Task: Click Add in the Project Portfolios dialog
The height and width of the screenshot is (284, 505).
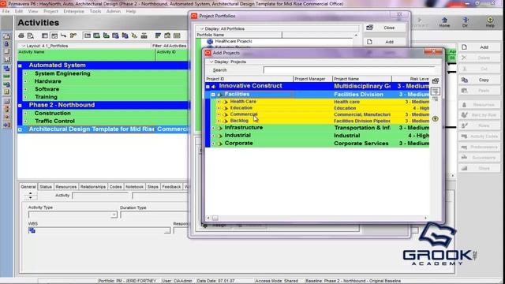Action: tap(385, 42)
